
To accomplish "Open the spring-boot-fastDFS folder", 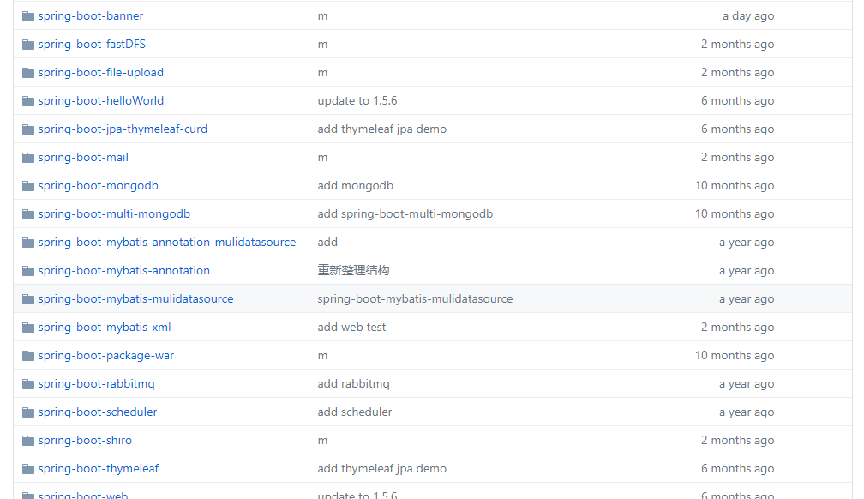I will [x=92, y=44].
